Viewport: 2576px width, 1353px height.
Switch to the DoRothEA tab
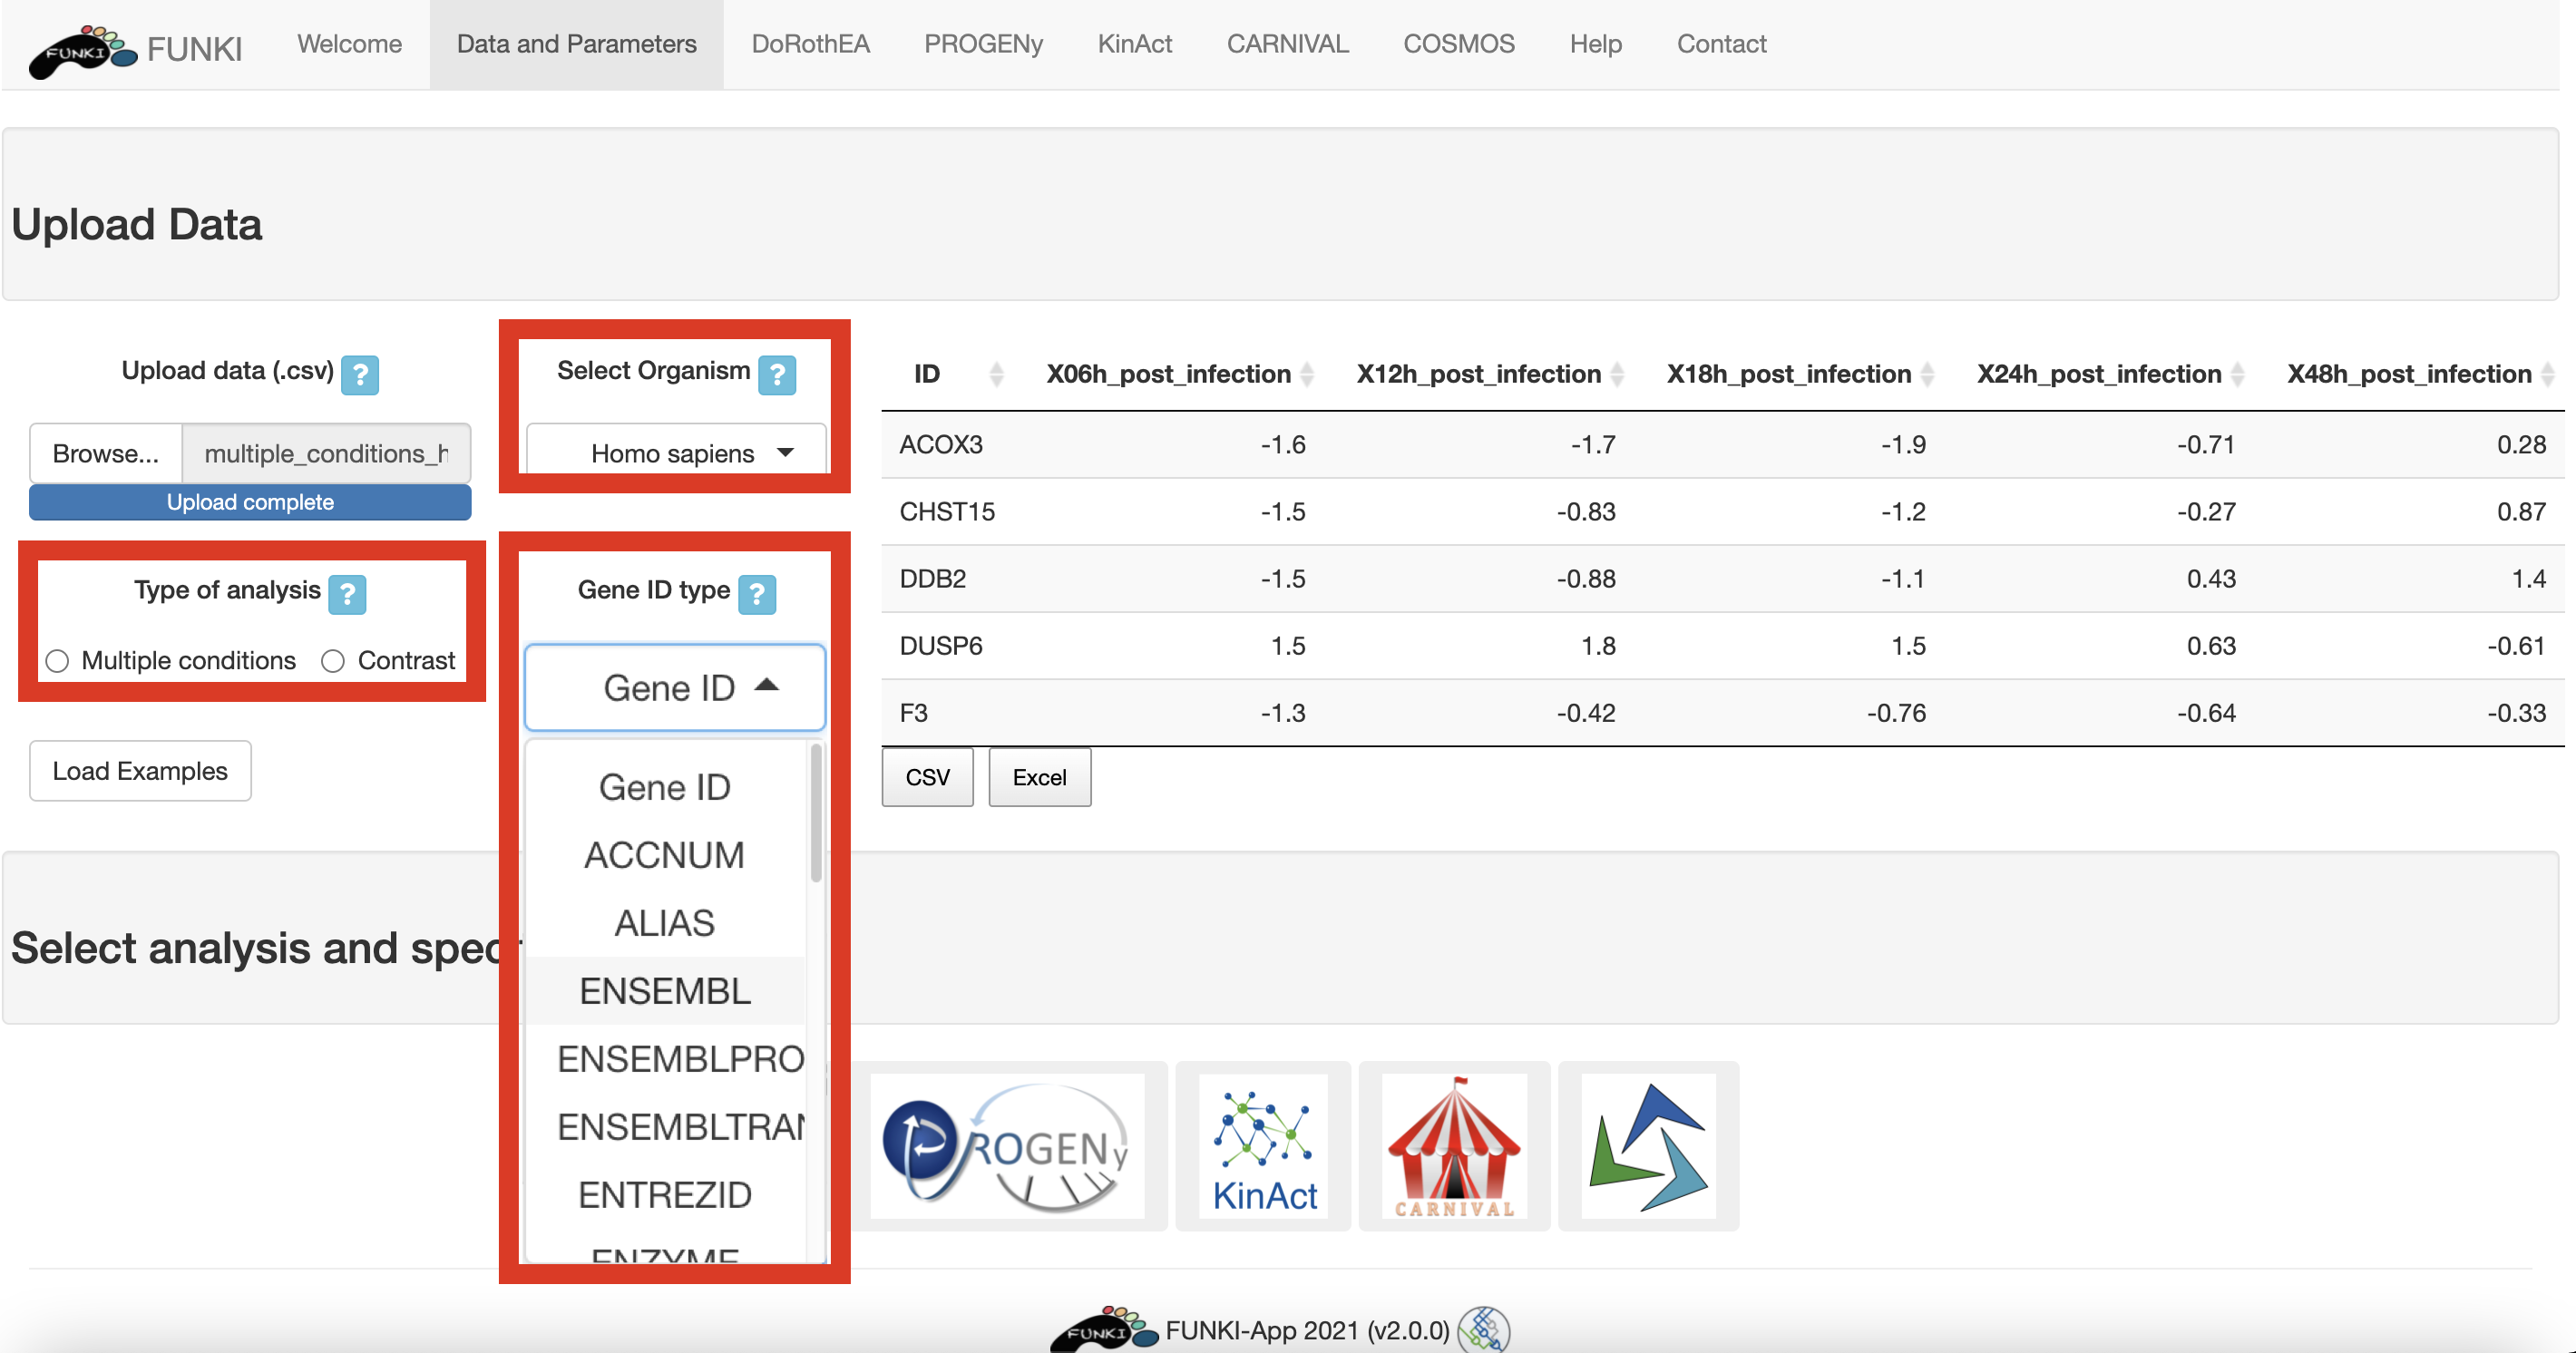[811, 44]
